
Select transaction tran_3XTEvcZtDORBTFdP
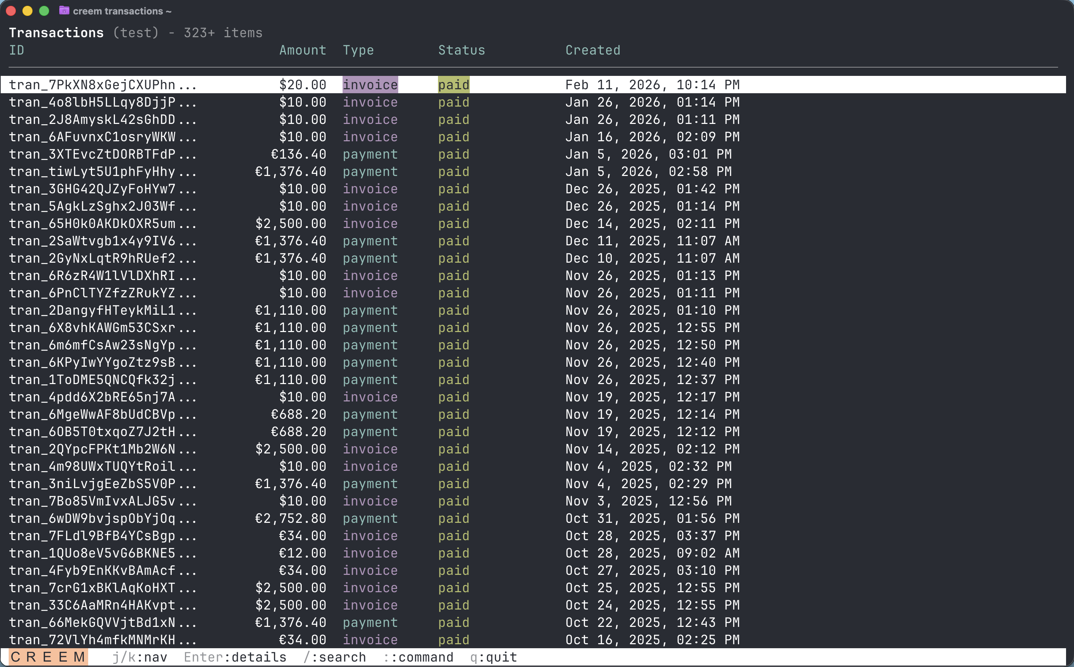point(533,154)
